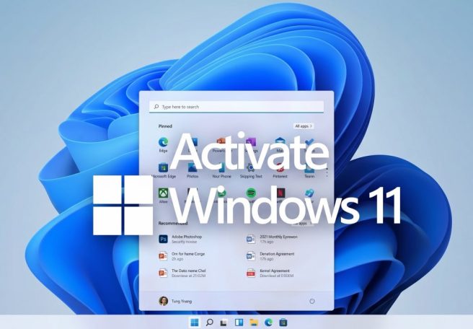This screenshot has height=329, width=473.
Task: Open the Donation Agreement document
Action: pyautogui.click(x=270, y=256)
